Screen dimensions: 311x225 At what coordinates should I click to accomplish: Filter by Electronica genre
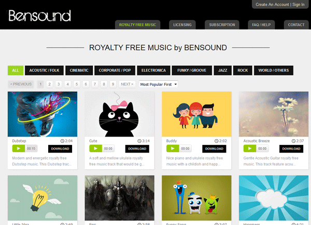click(153, 70)
